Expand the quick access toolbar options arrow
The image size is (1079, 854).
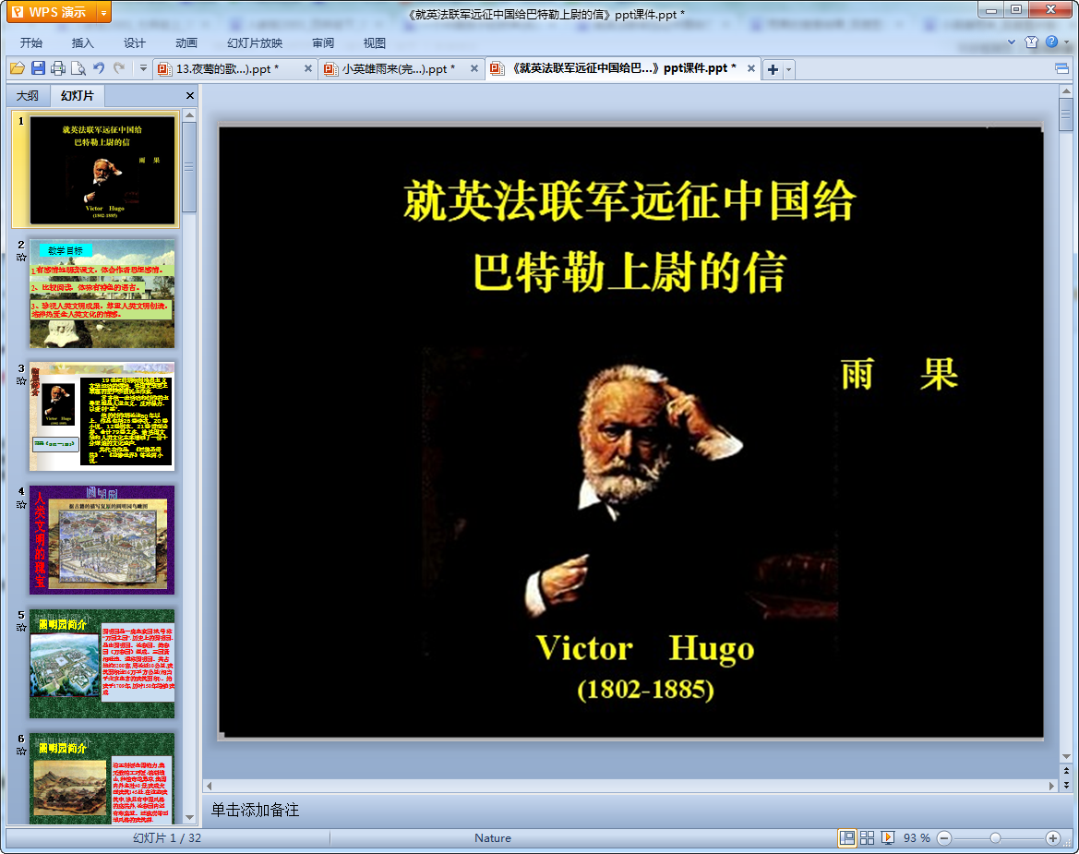click(143, 68)
